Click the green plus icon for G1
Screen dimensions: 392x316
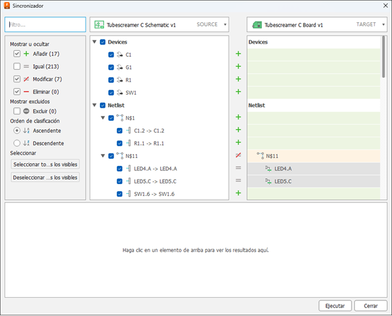(238, 67)
